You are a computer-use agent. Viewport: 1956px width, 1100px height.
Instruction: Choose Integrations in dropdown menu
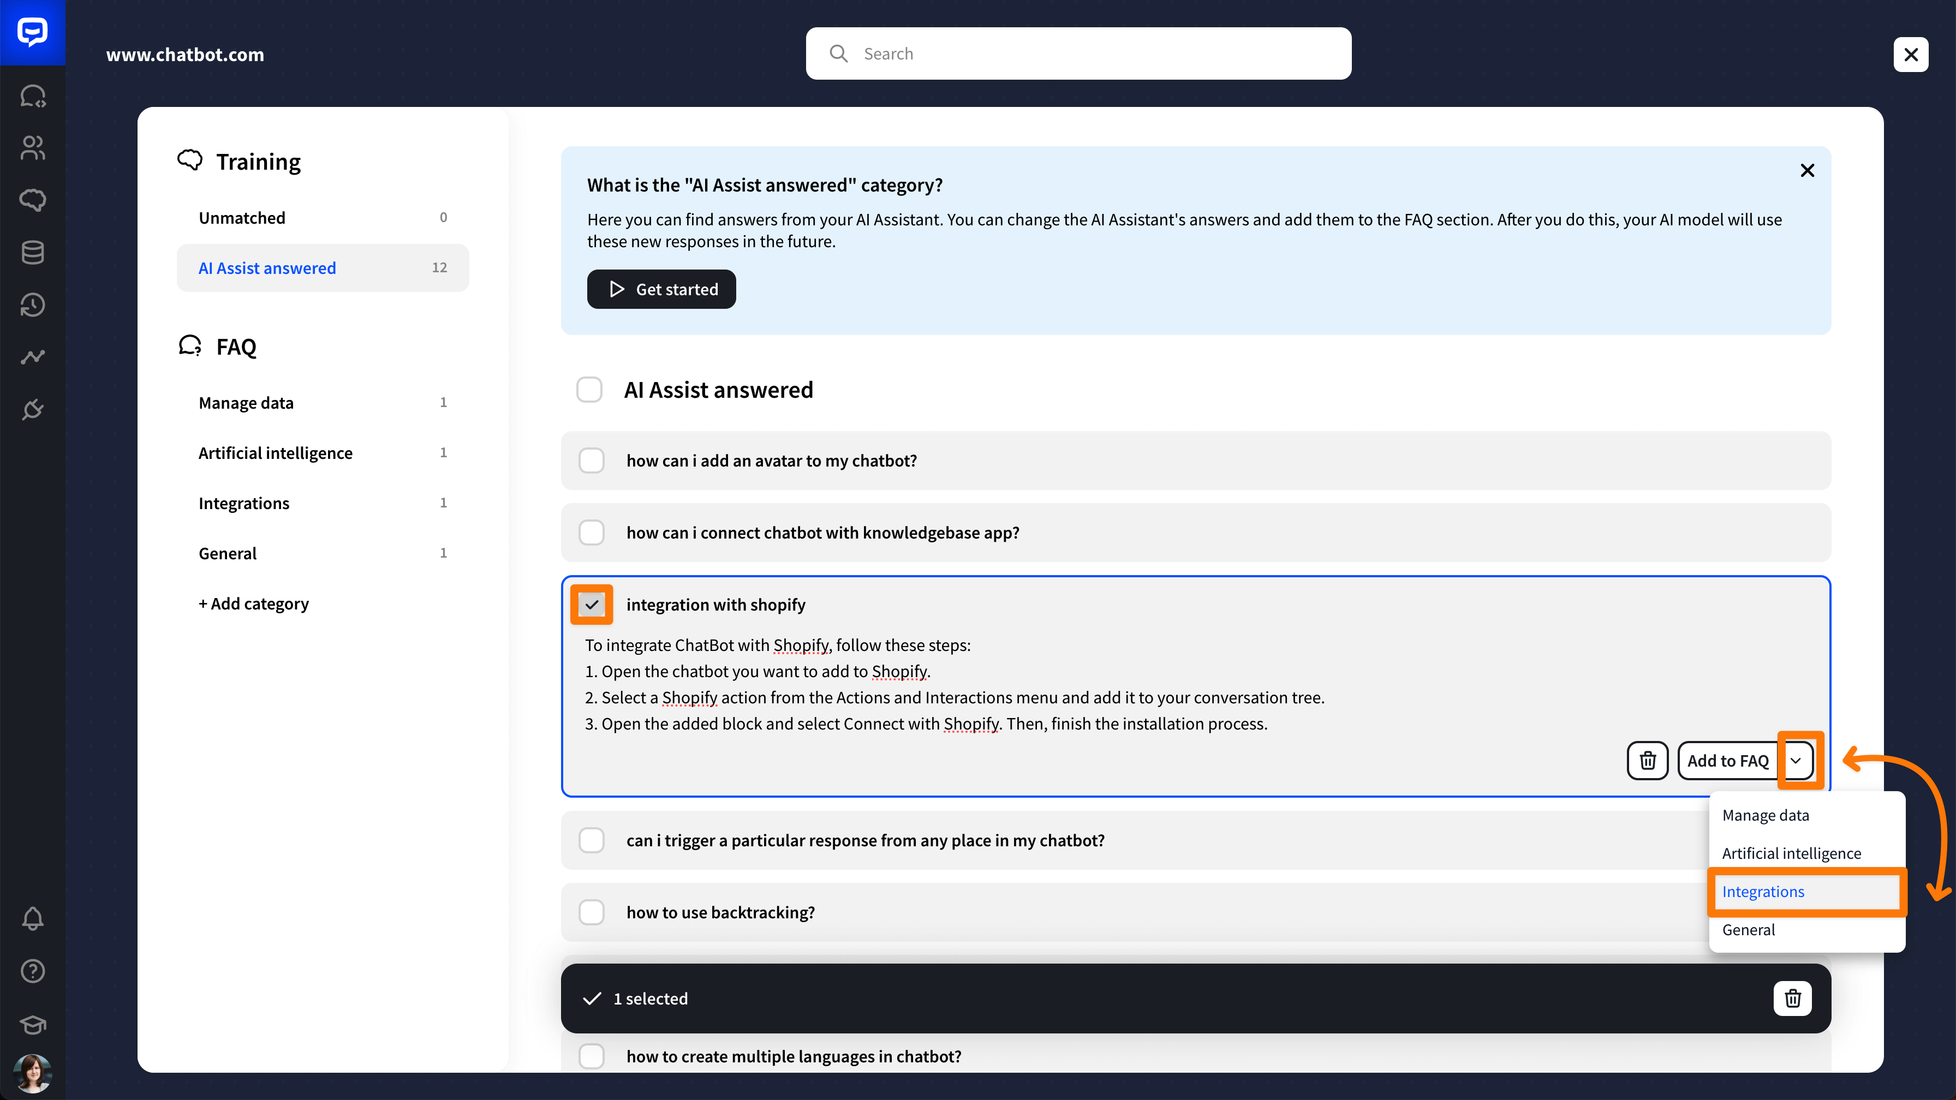click(x=1806, y=892)
